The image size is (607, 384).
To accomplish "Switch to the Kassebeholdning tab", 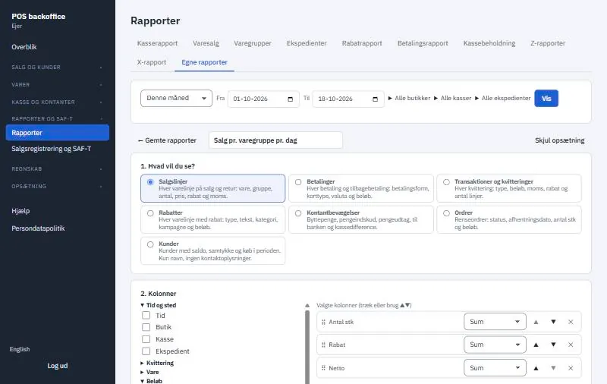I will (489, 43).
